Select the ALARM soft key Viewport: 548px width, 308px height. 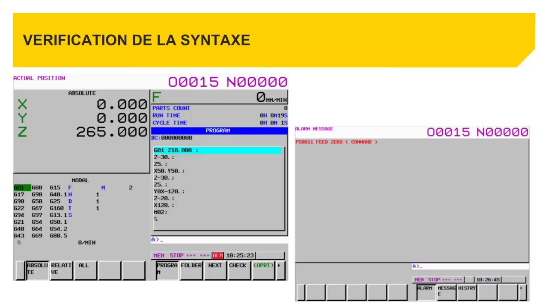[x=425, y=292]
